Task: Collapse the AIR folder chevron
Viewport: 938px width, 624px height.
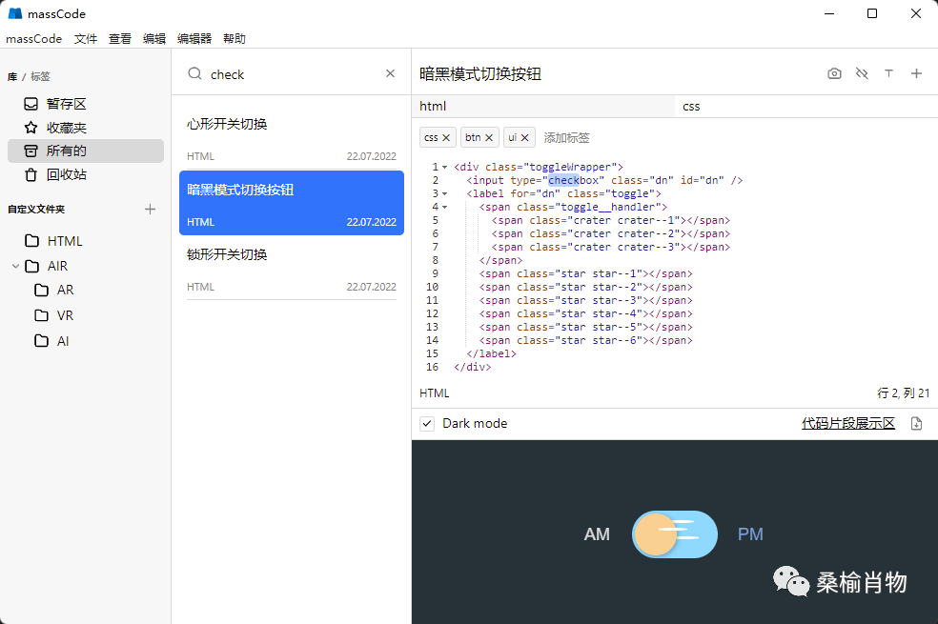Action: point(16,266)
